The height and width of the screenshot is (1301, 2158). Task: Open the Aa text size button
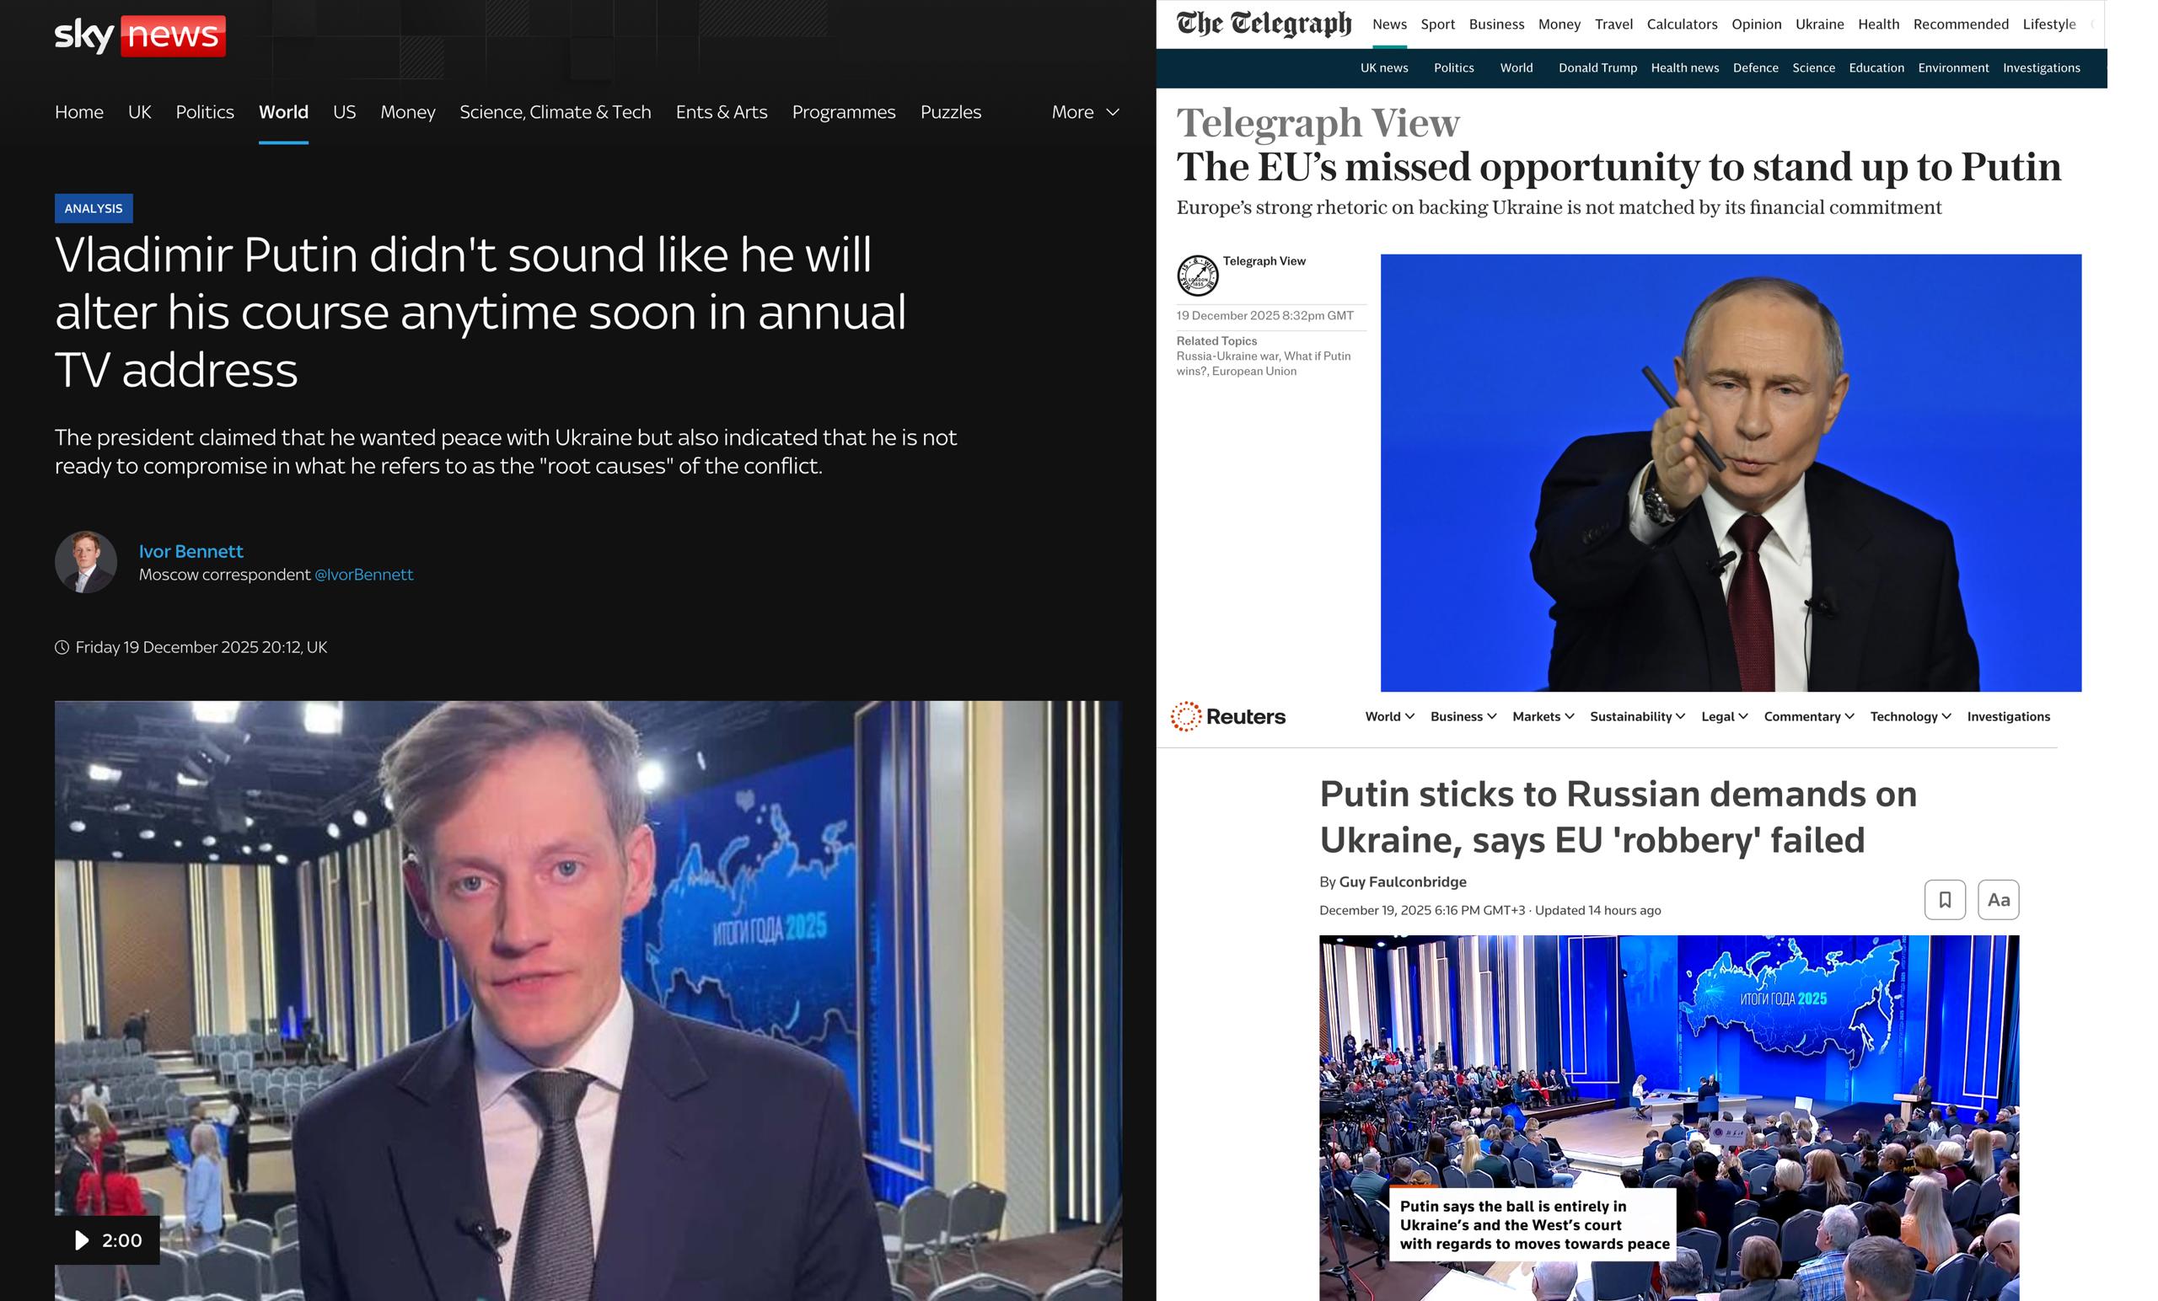(1998, 899)
